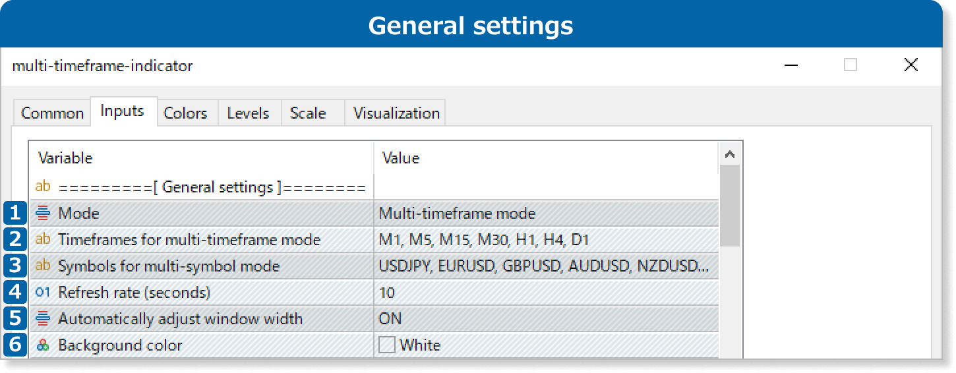Screen dimensions: 956x373
Task: Click the vertical scrollbar thumb
Action: (730, 206)
